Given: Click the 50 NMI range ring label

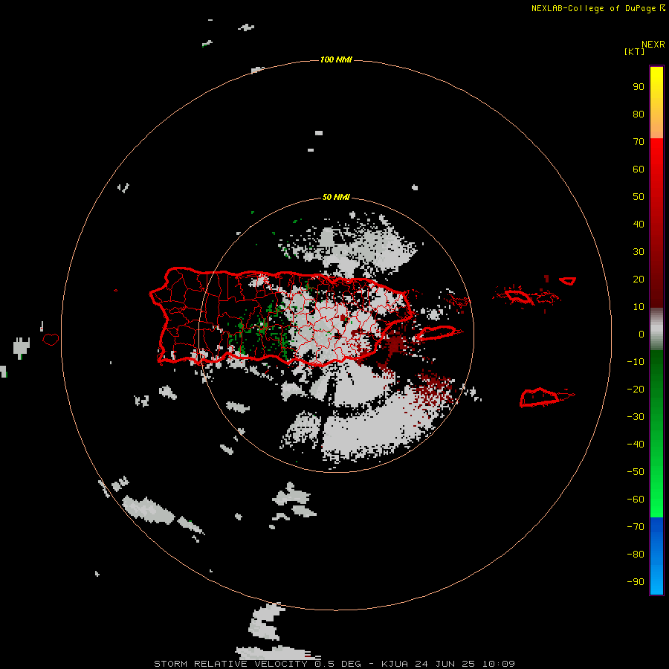Looking at the screenshot, I should point(336,197).
